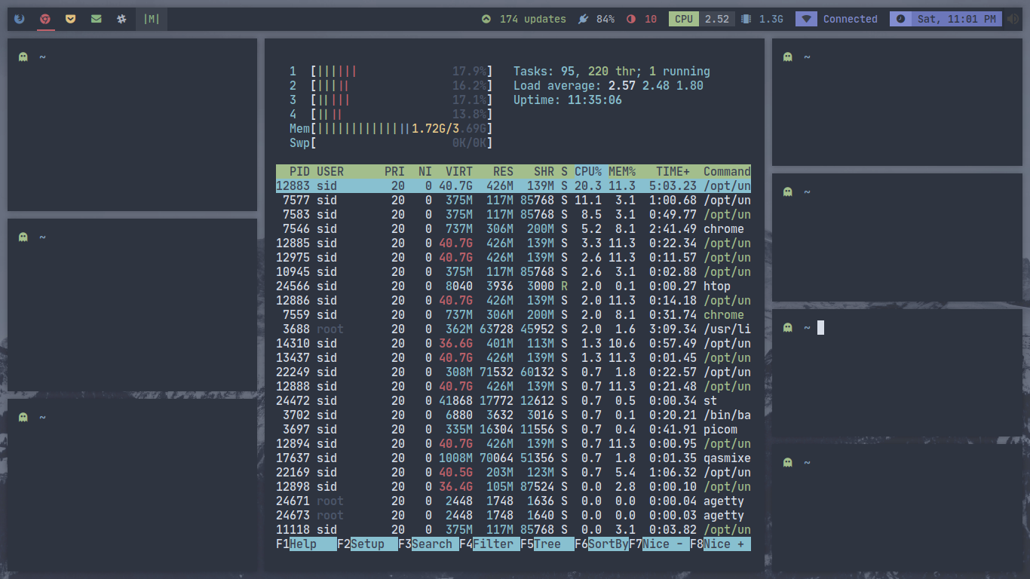Click the wifi Connected icon
Image resolution: width=1030 pixels, height=579 pixels.
(806, 19)
